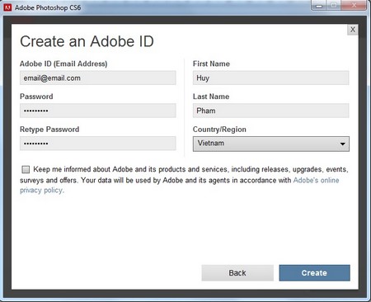
Task: Select the Retype Password field
Action: 98,144
